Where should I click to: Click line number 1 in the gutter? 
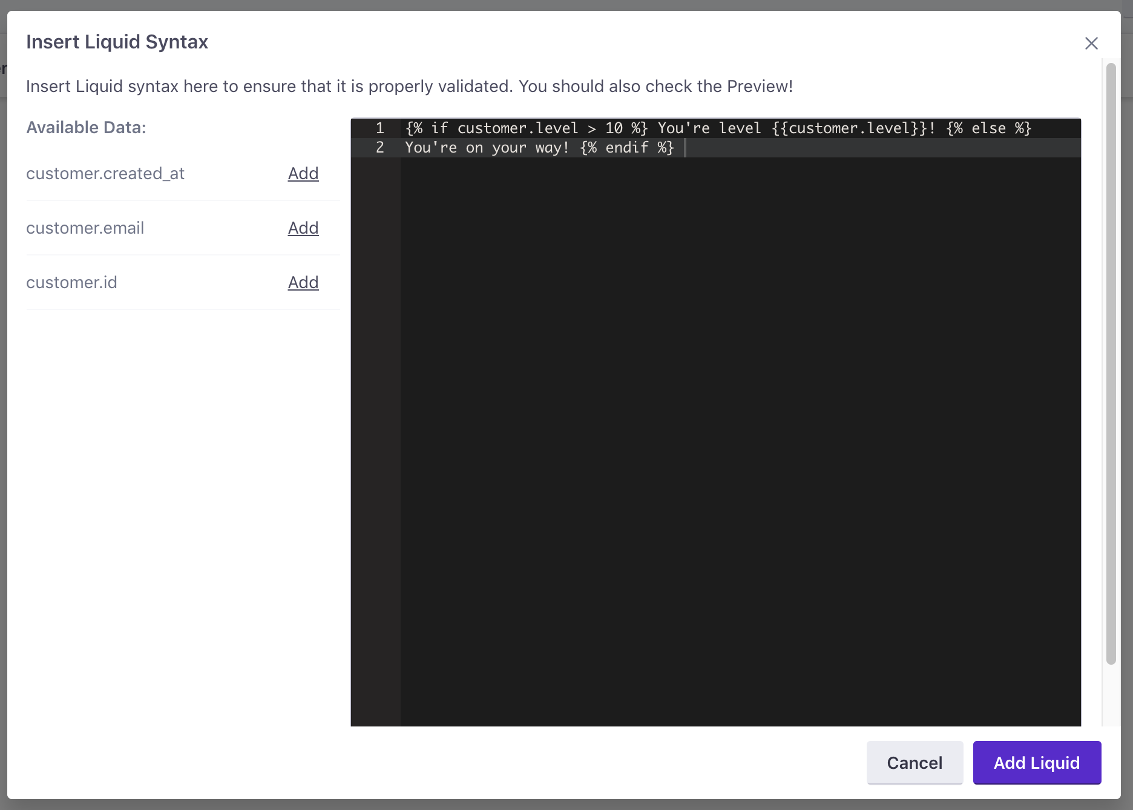(x=379, y=128)
